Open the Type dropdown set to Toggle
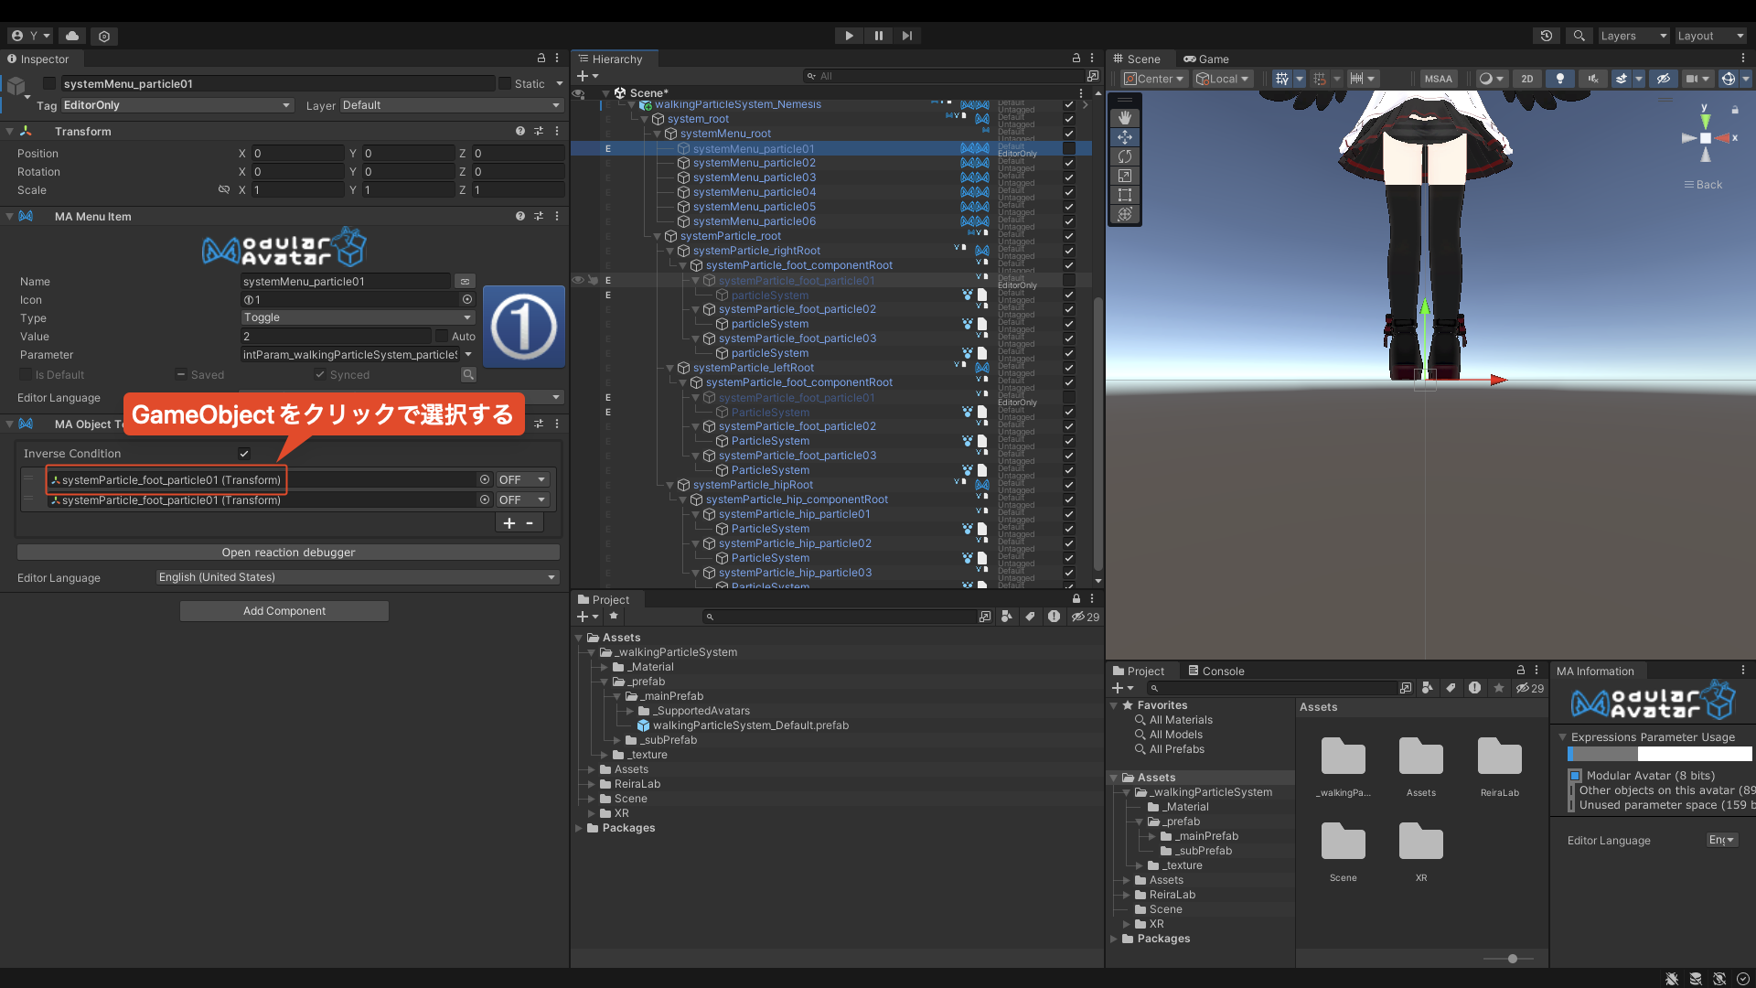1756x988 pixels. (x=358, y=317)
